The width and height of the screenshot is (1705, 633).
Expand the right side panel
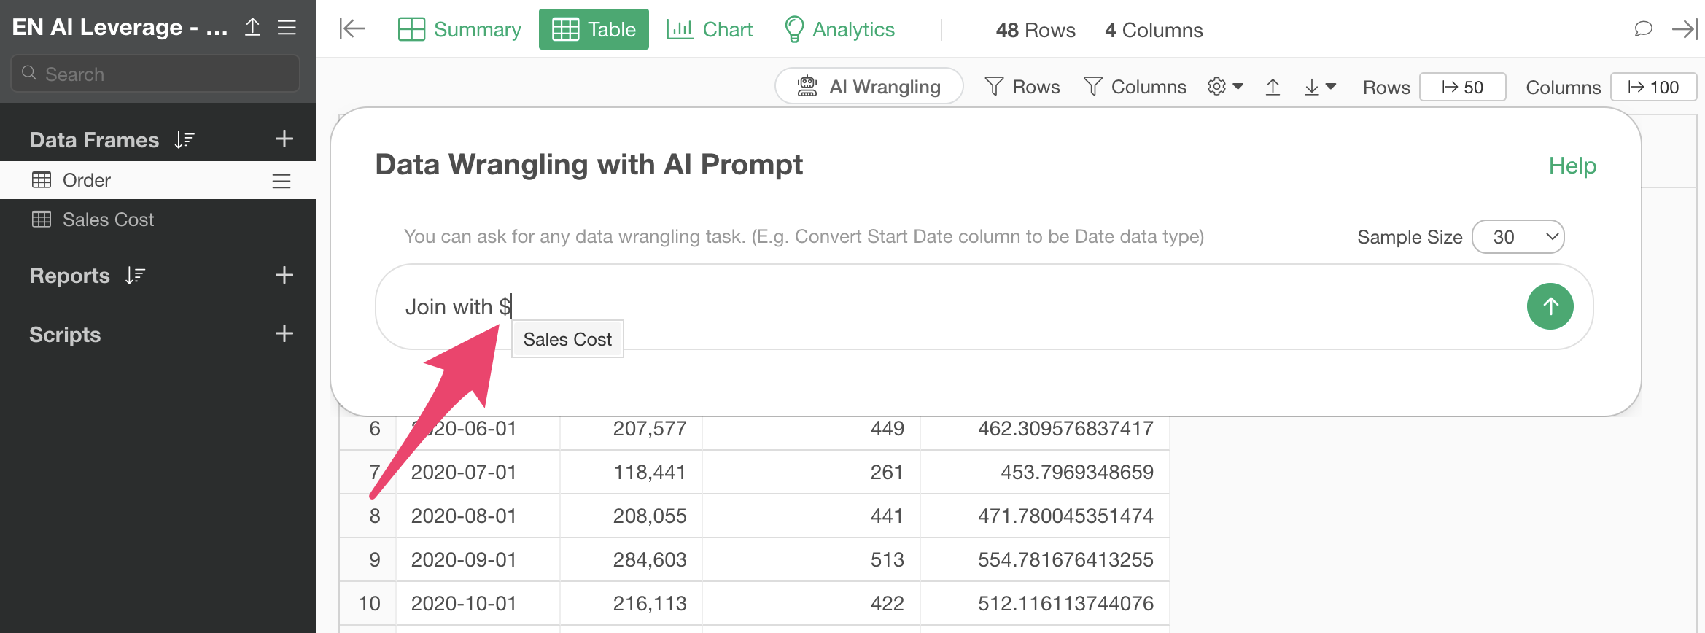point(1685,29)
